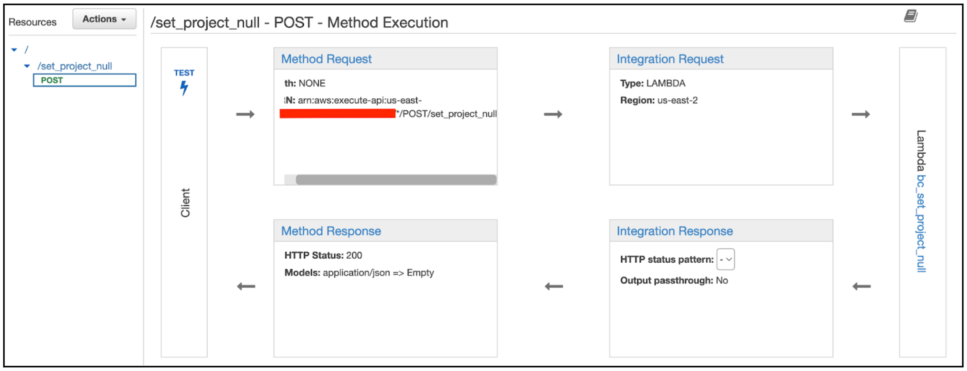Click the TEST lightning bolt icon

click(x=184, y=88)
